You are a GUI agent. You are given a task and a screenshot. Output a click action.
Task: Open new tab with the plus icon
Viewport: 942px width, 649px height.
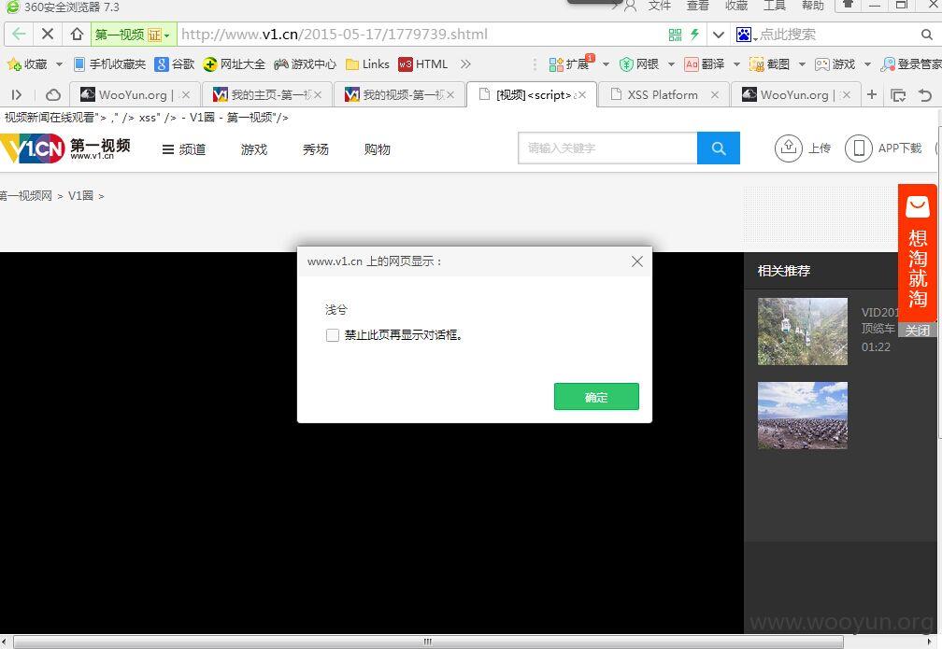coord(872,95)
